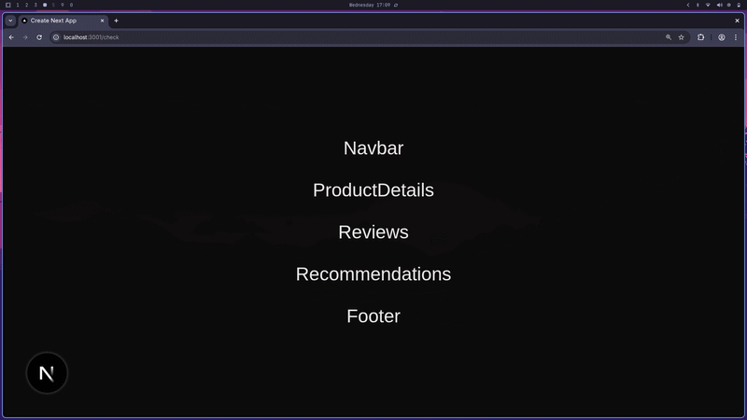View site information icon beside localhost URL

[x=56, y=37]
